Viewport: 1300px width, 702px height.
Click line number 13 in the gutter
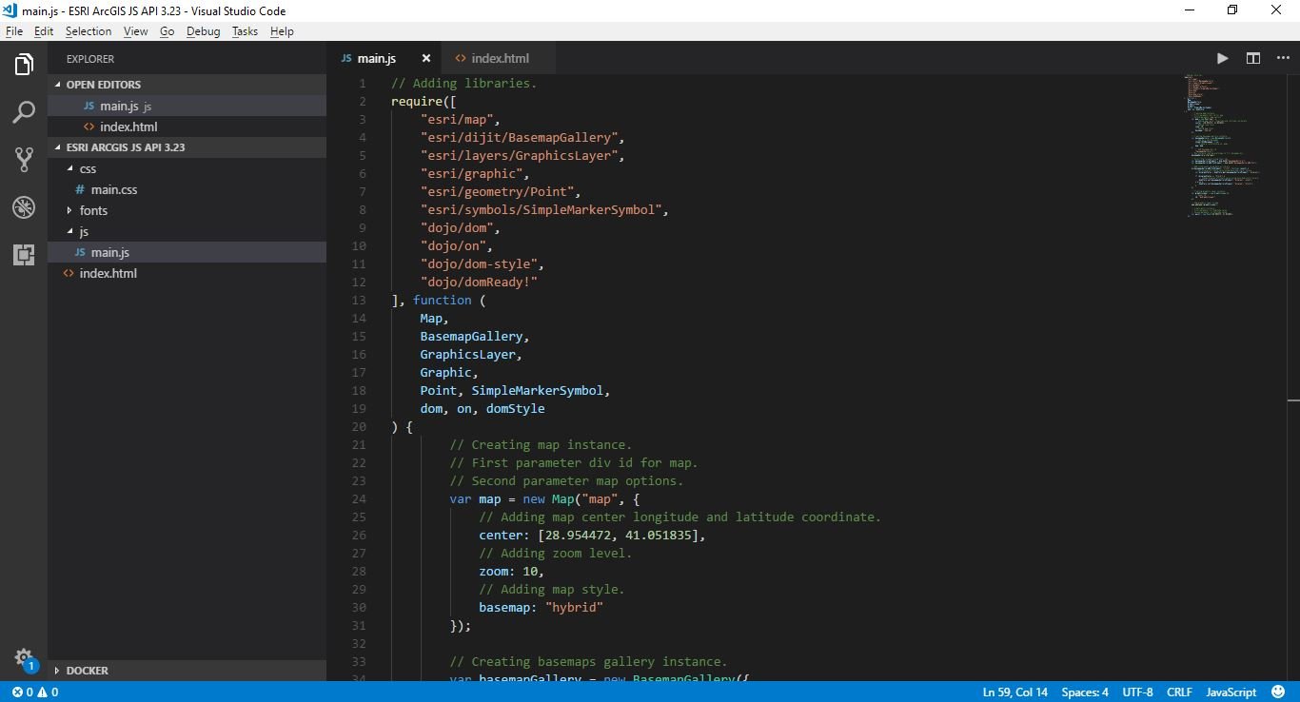point(359,301)
